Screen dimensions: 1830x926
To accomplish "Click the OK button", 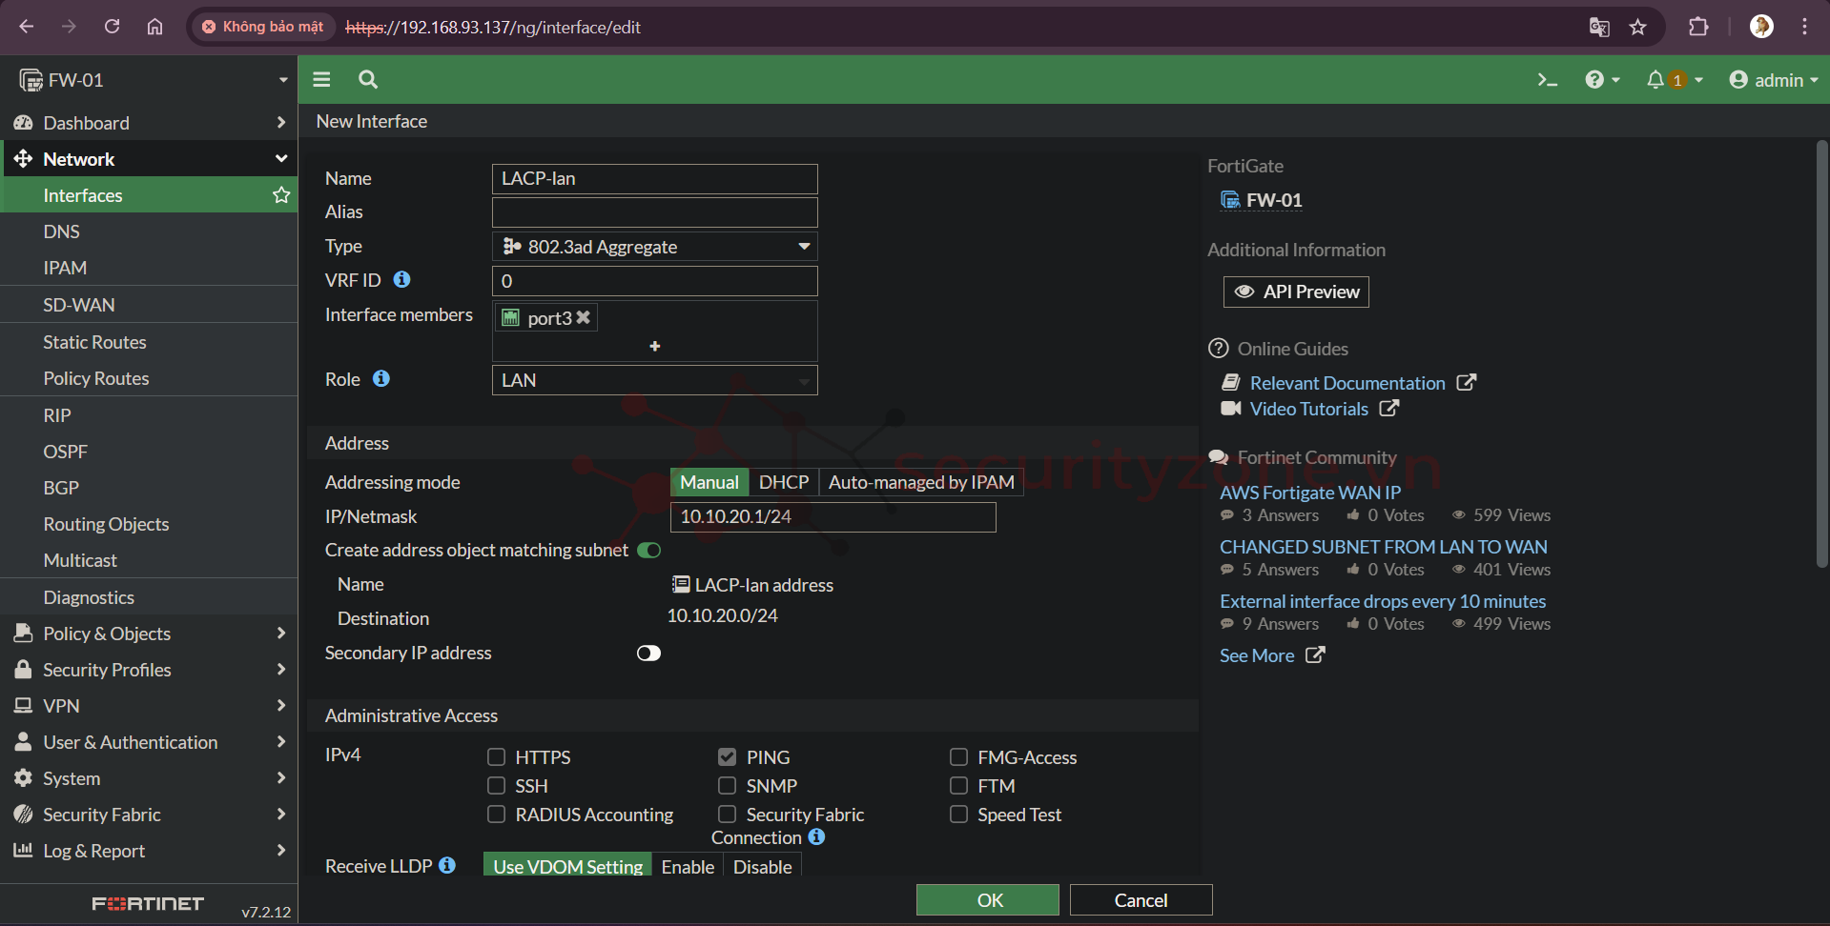I will coord(987,900).
